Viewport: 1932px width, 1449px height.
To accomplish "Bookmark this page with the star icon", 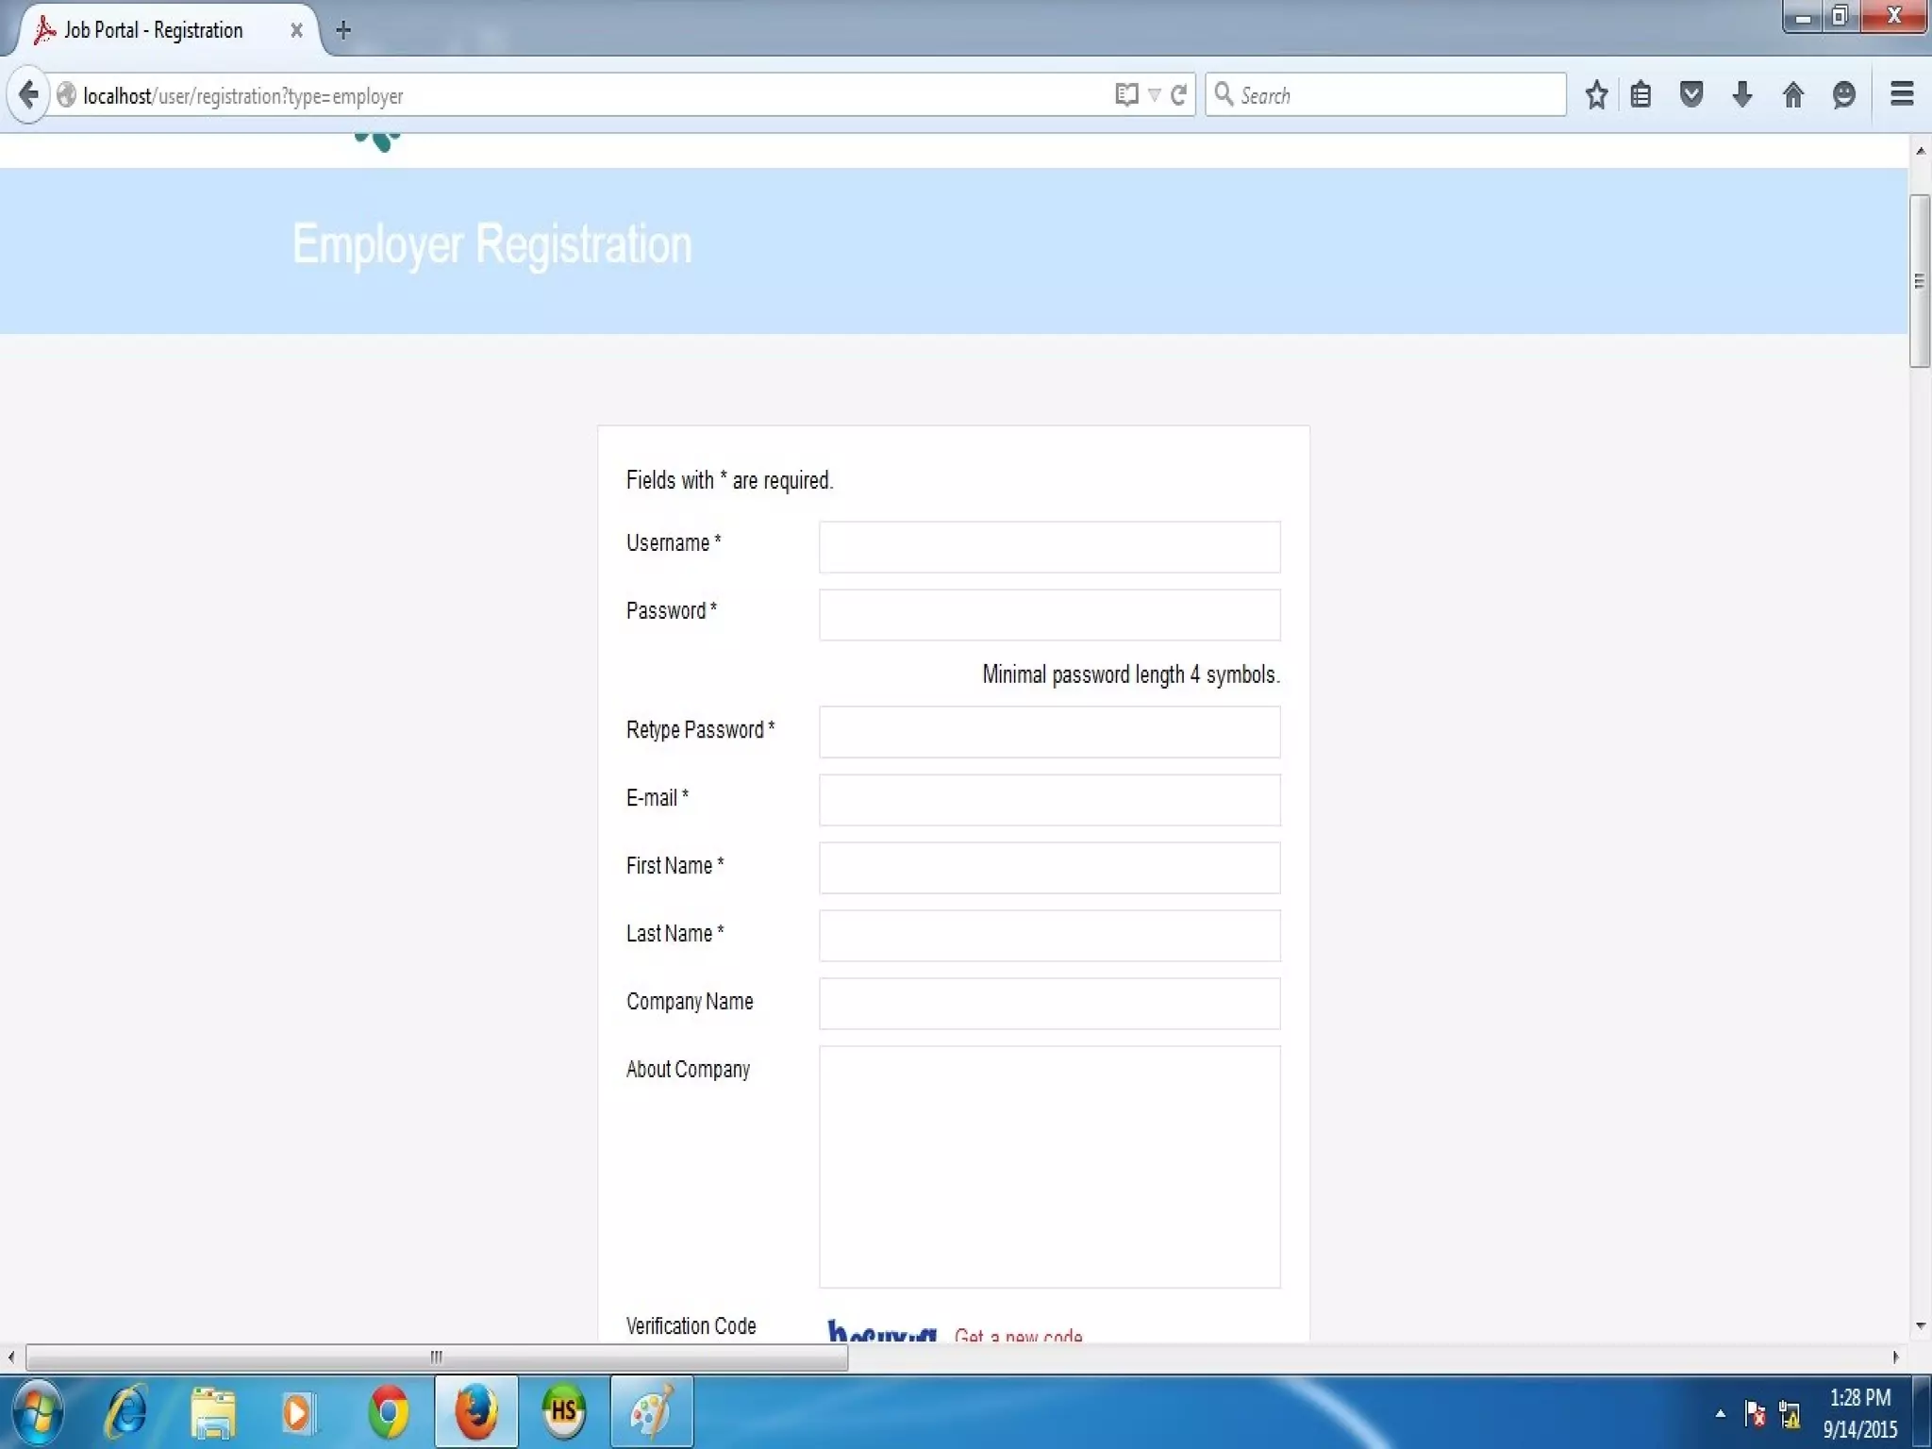I will tap(1596, 94).
